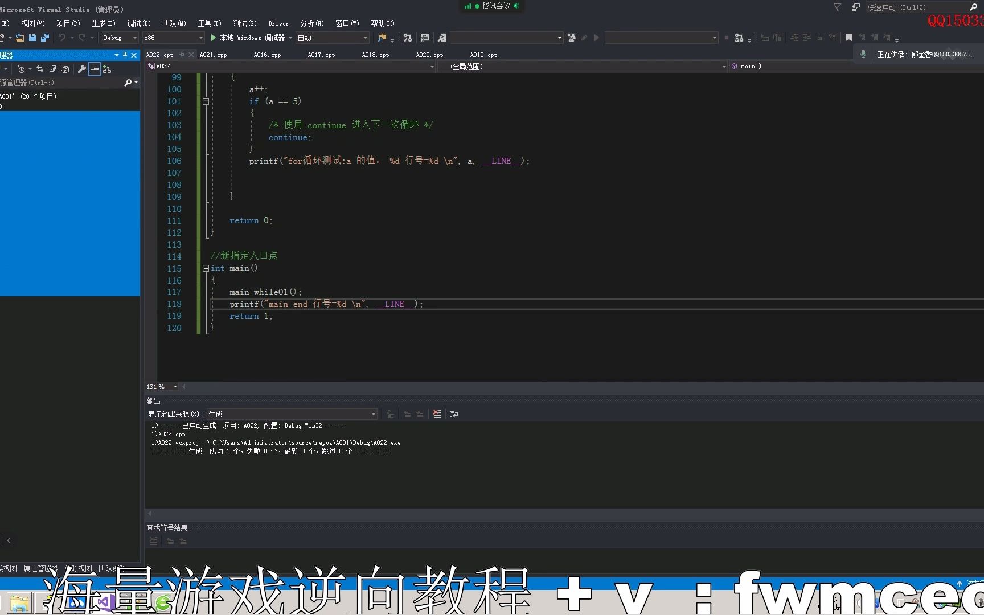The height and width of the screenshot is (615, 984).
Task: Click Solution Explorer class diagram icon
Action: point(107,69)
